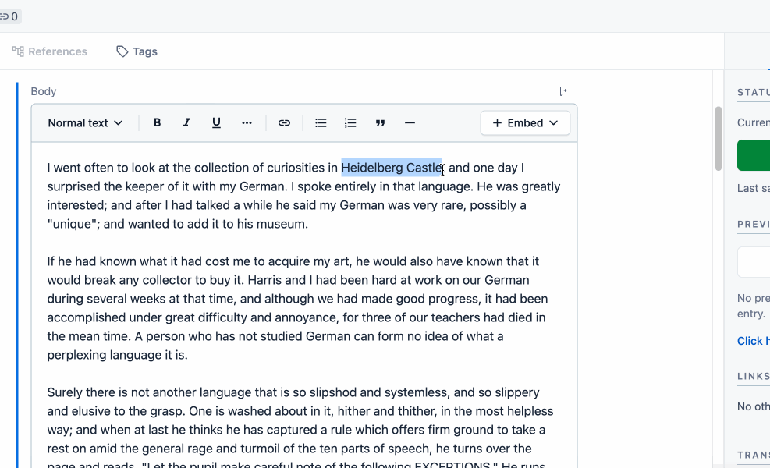Open the Body field comments icon
Viewport: 770px width, 468px height.
coord(566,91)
